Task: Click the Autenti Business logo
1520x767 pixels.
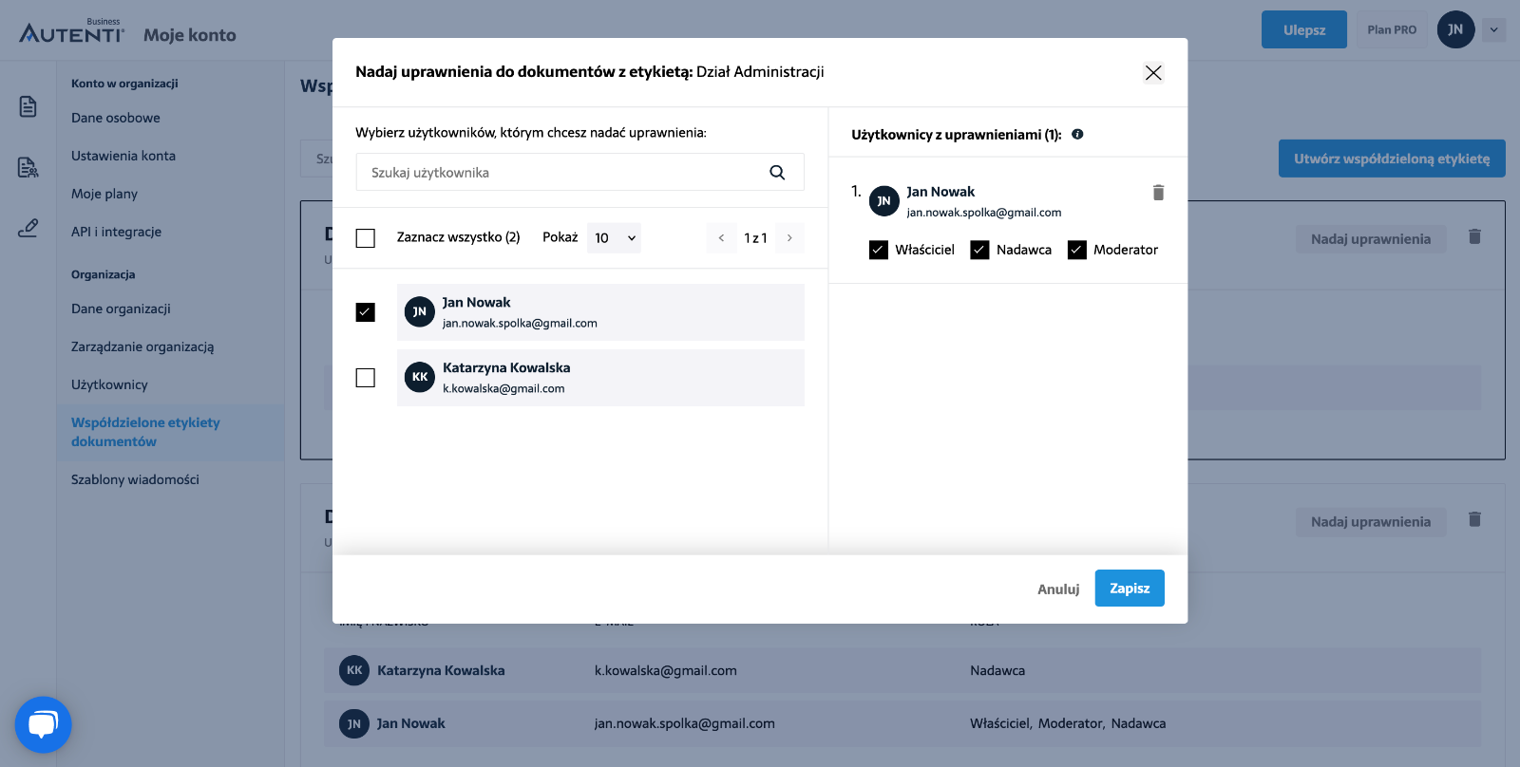Action: coord(72,30)
